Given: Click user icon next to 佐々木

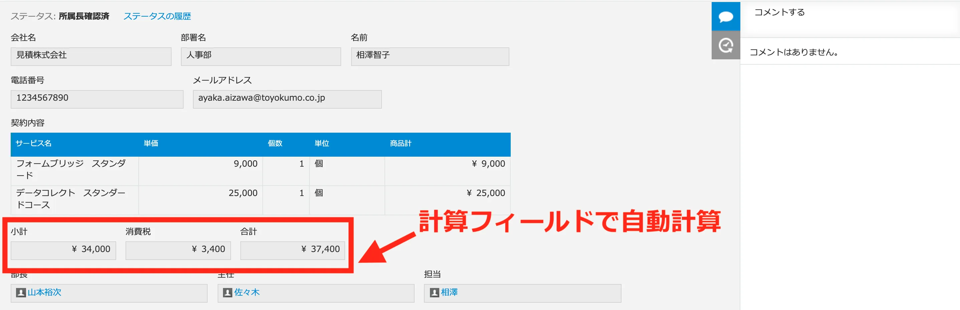Looking at the screenshot, I should click(227, 293).
